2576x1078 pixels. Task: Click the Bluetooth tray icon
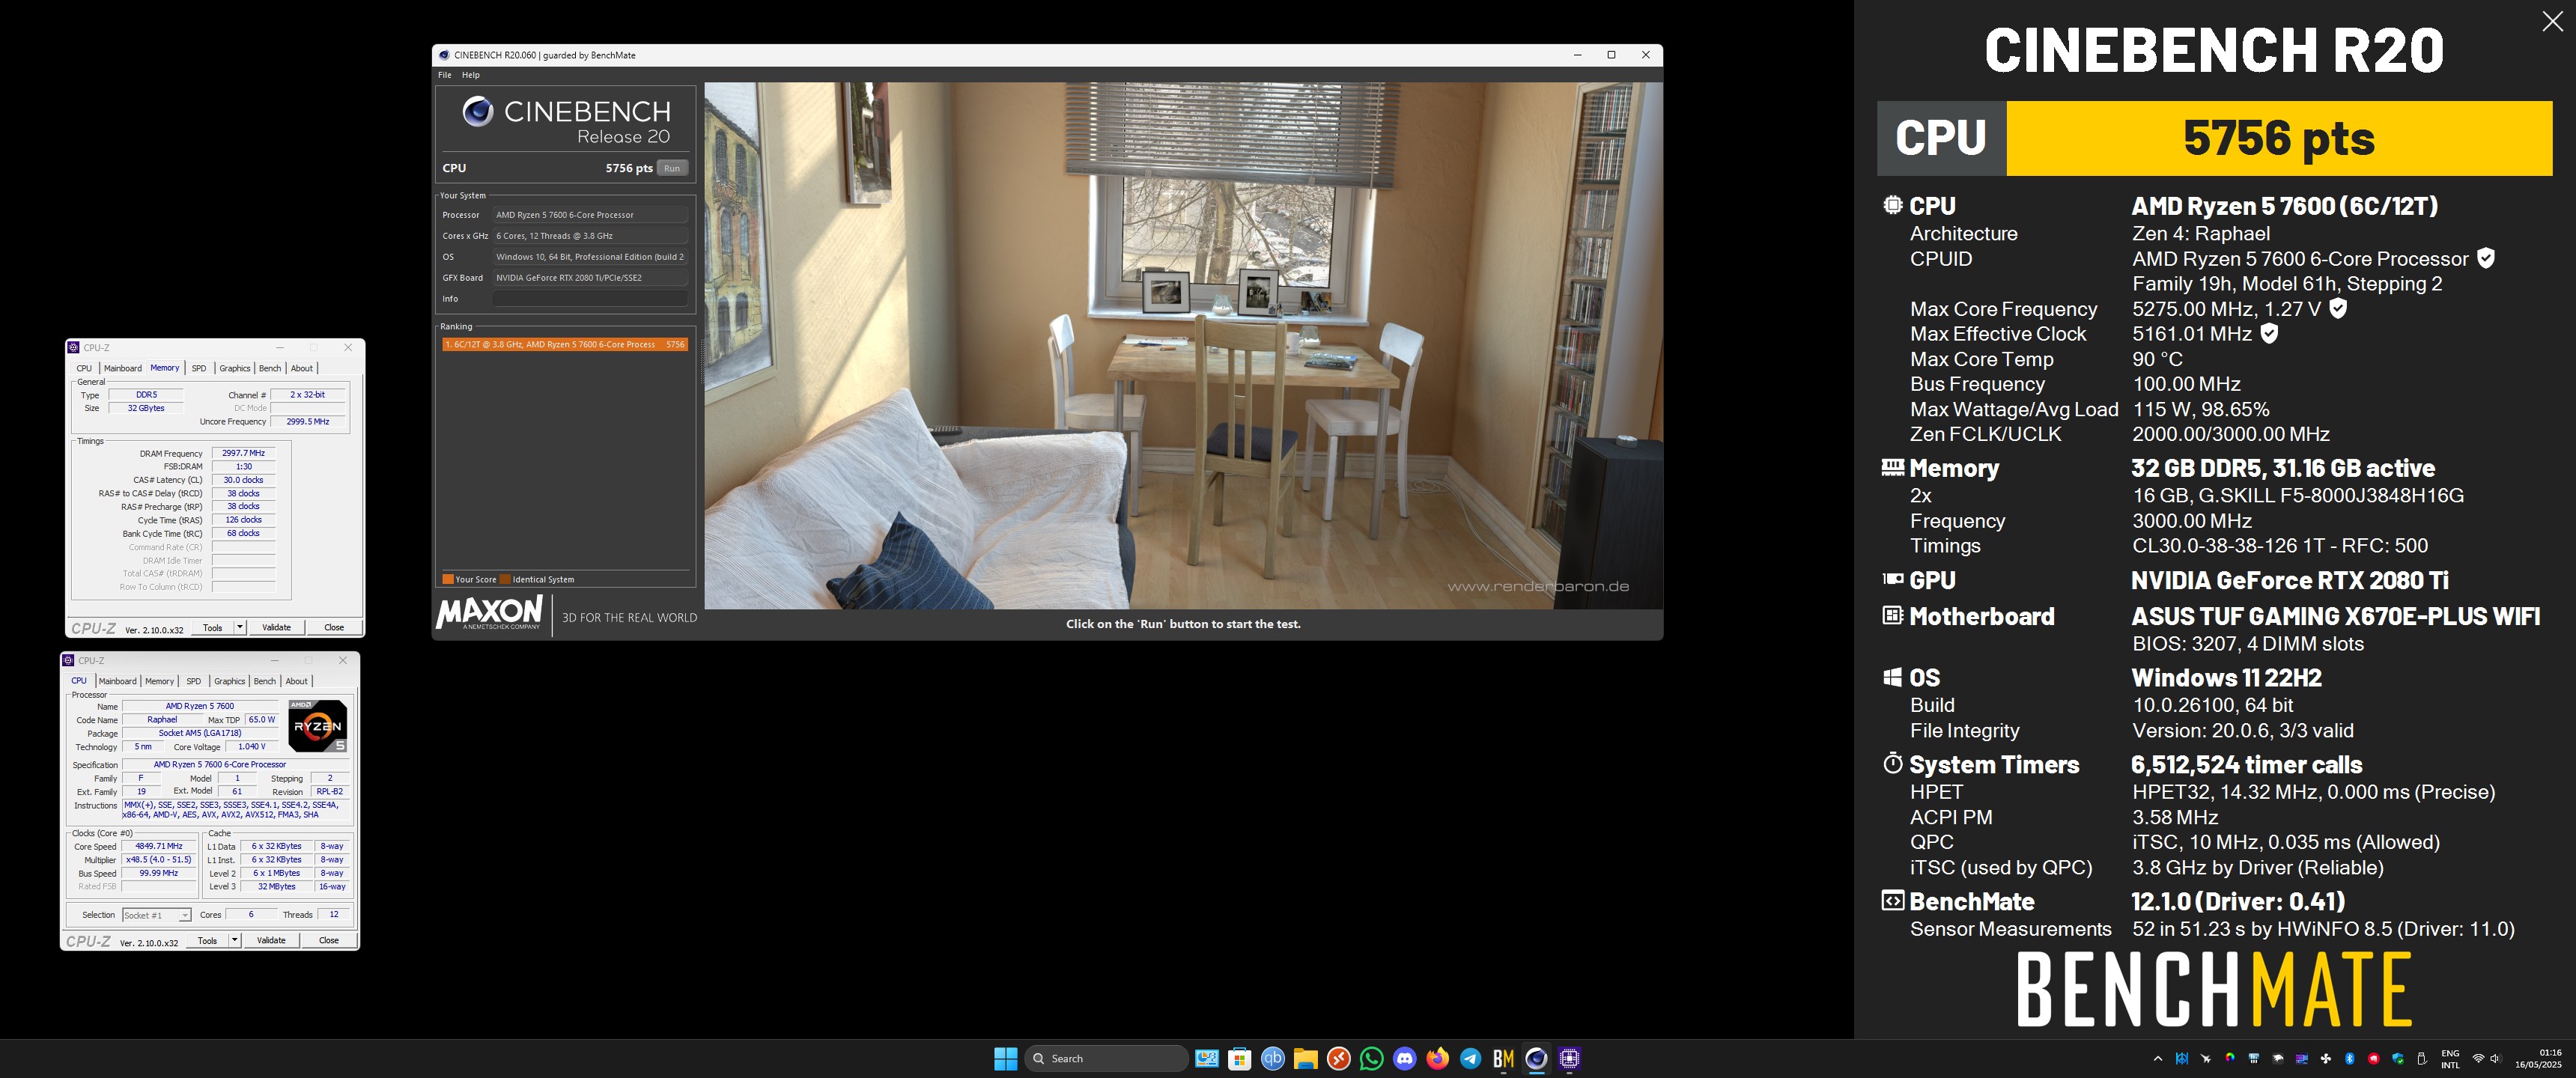pyautogui.click(x=2350, y=1058)
